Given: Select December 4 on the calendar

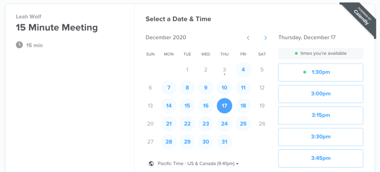Looking at the screenshot, I should [x=243, y=70].
